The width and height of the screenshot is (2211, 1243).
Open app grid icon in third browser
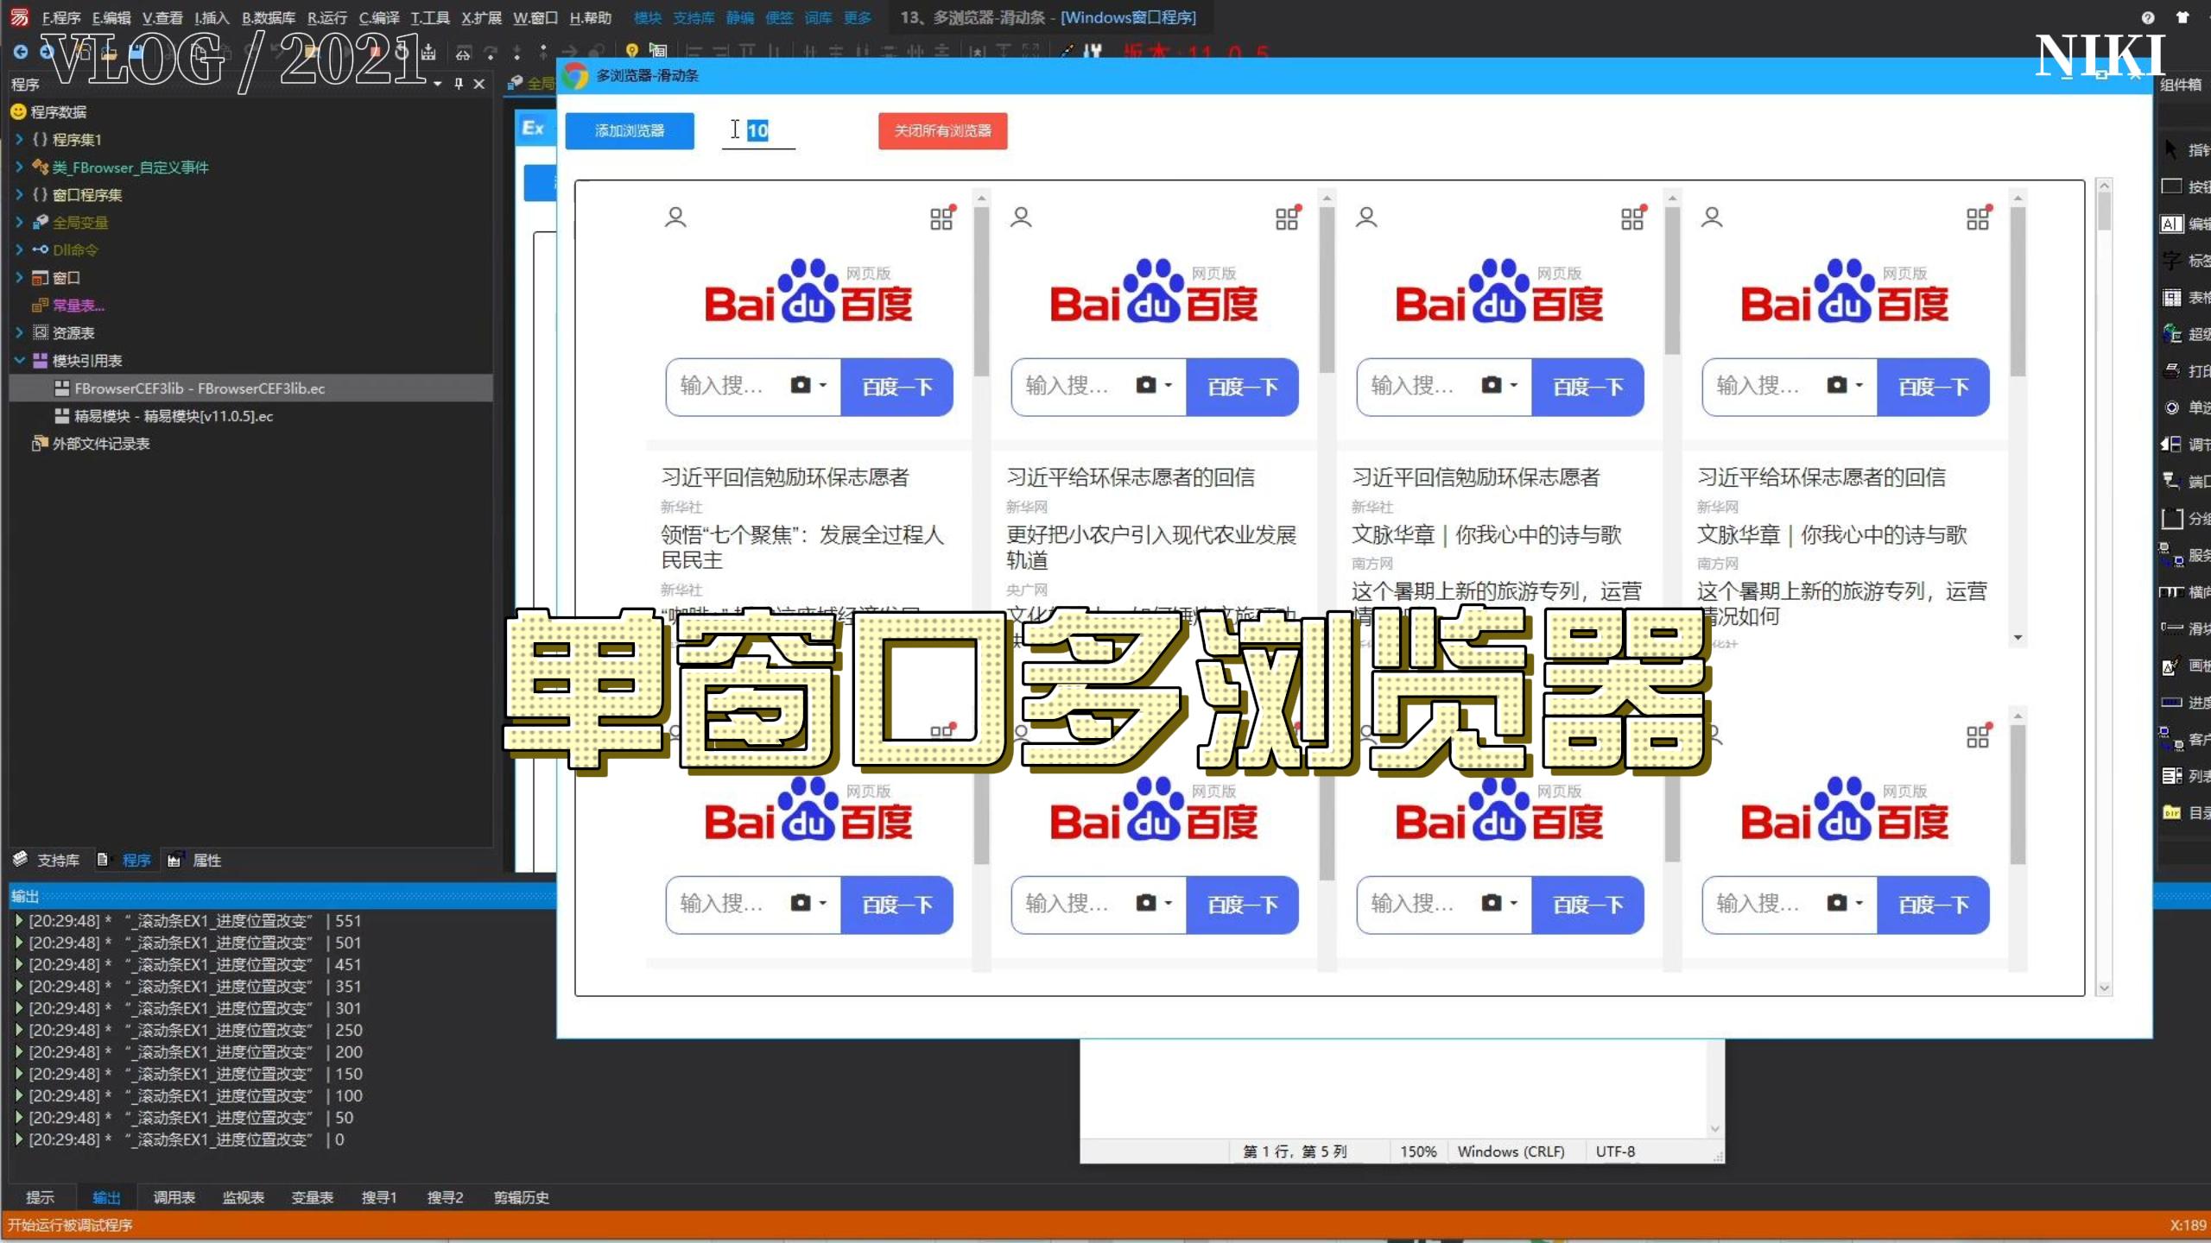click(x=1633, y=218)
